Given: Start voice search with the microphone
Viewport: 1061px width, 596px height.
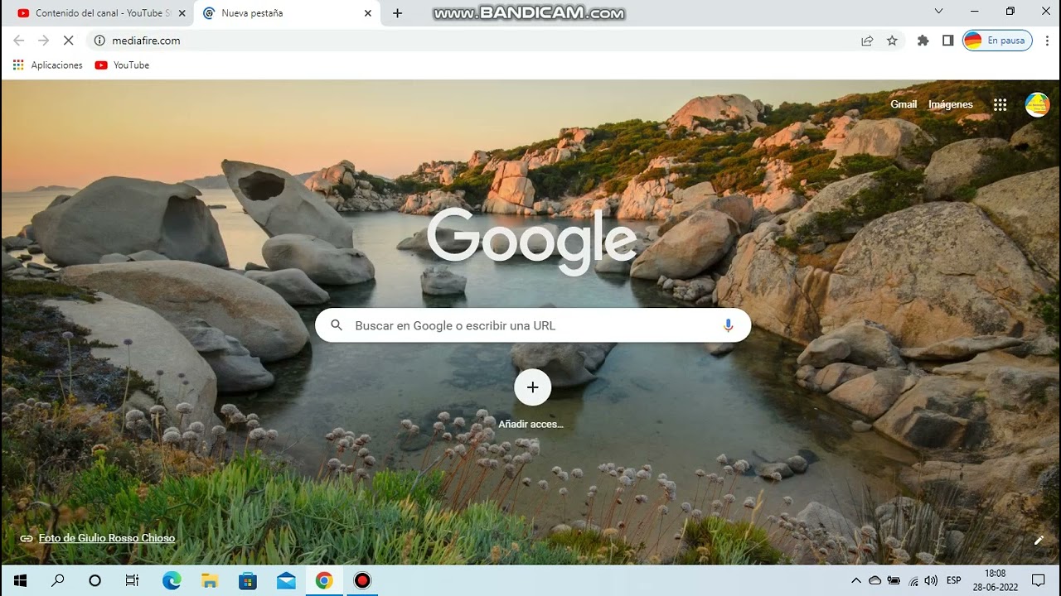Looking at the screenshot, I should 728,325.
